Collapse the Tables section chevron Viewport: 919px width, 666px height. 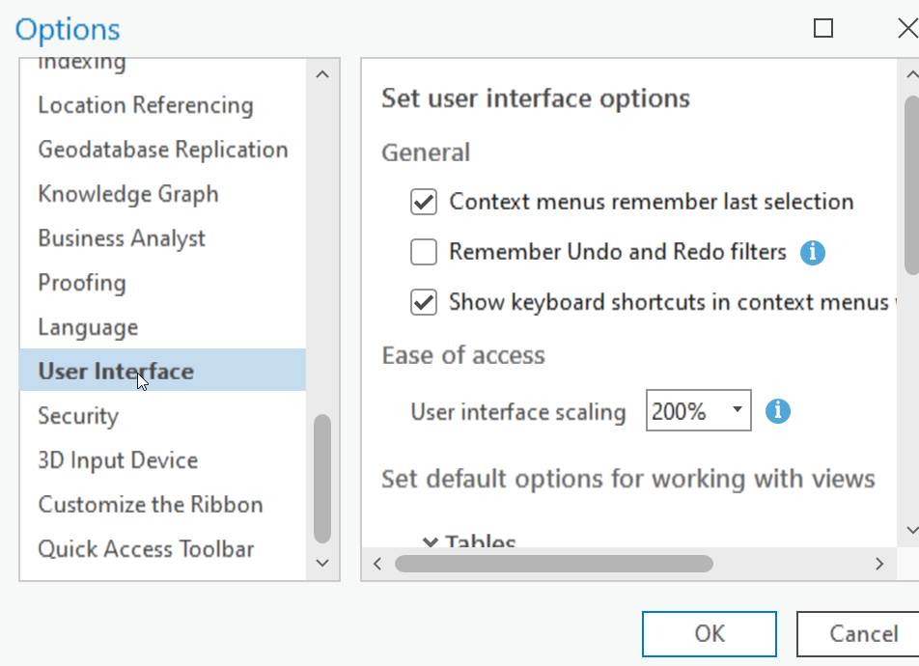point(431,541)
